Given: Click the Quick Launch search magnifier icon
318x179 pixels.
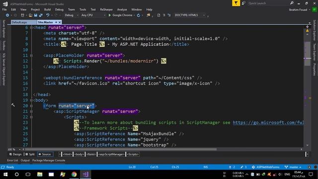Looking at the screenshot, I should click(292, 3).
